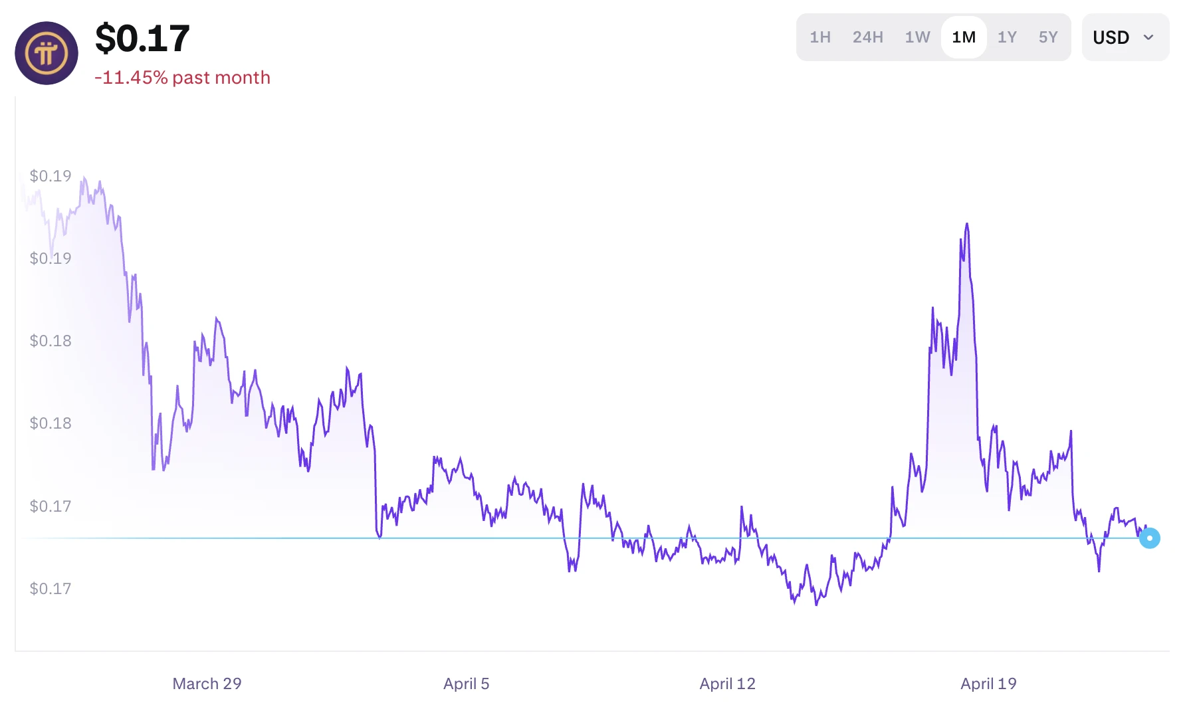The image size is (1191, 727).
Task: Click the Pi Network coin logo
Action: point(47,53)
